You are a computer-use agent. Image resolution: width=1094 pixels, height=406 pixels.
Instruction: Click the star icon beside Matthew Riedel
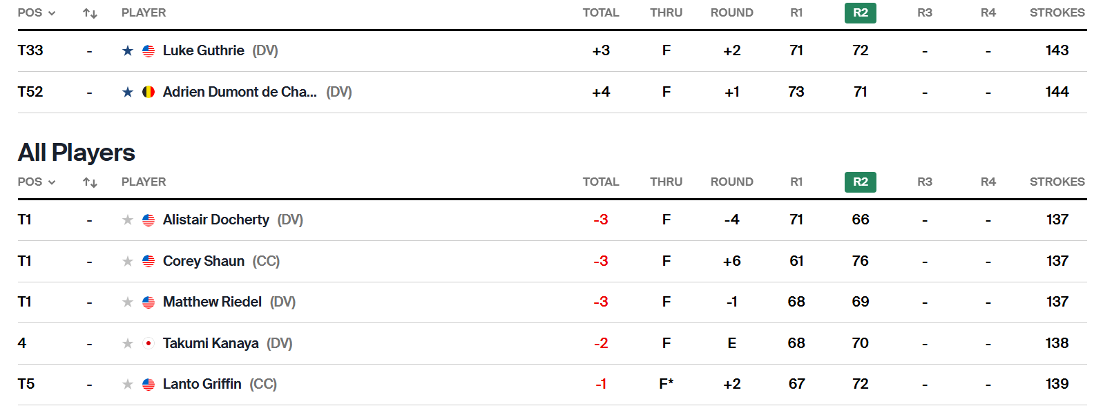coord(128,302)
